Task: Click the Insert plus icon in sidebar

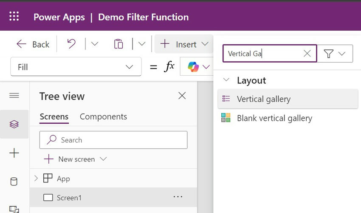Action: pyautogui.click(x=14, y=153)
